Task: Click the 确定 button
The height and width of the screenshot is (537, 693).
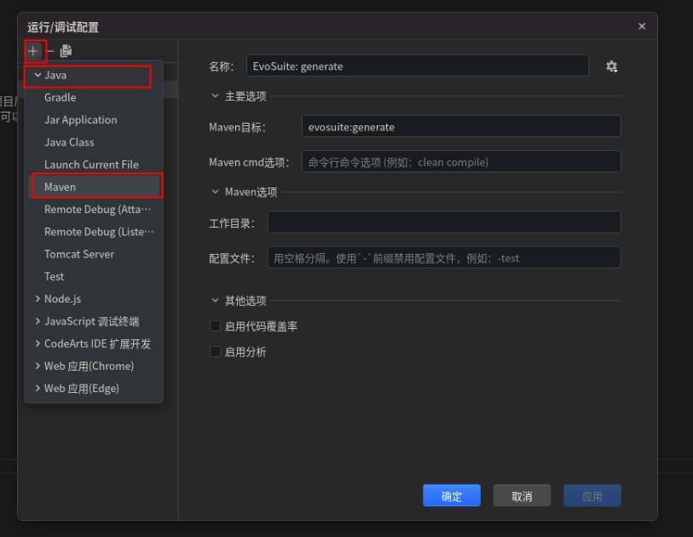Action: 451,495
